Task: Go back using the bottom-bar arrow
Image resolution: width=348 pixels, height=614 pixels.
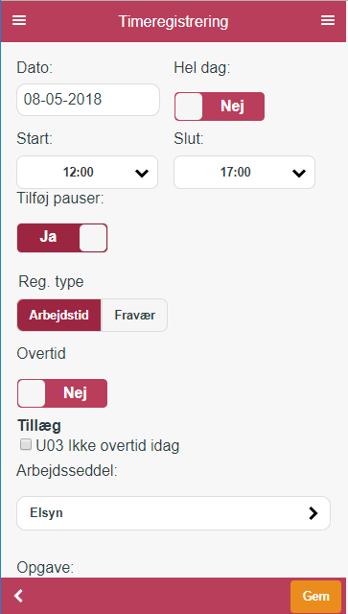Action: point(19,596)
